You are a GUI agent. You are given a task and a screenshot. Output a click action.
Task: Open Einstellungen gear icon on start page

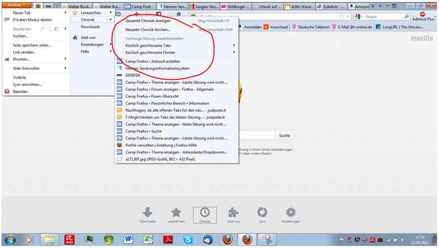[x=291, y=215]
